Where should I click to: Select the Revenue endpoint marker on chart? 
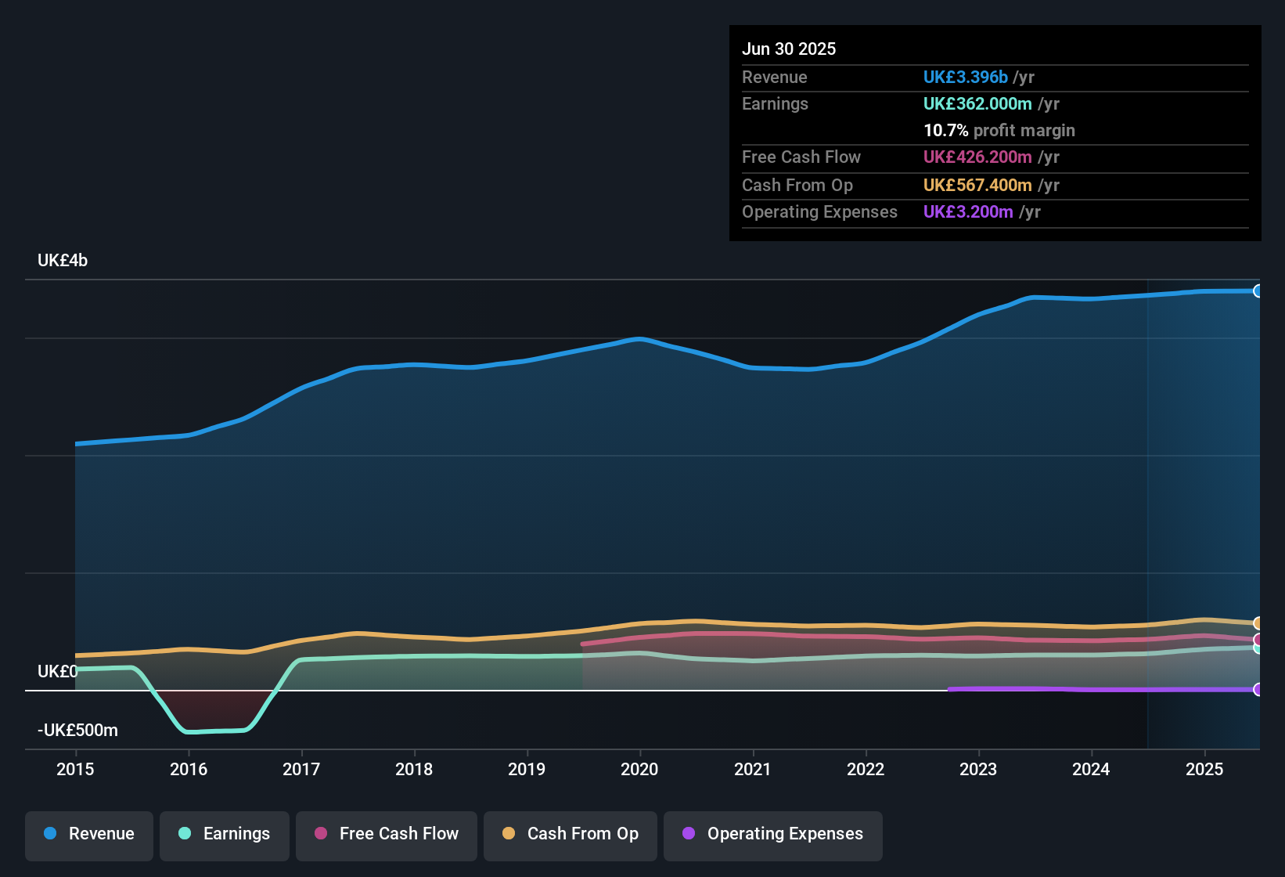1258,291
